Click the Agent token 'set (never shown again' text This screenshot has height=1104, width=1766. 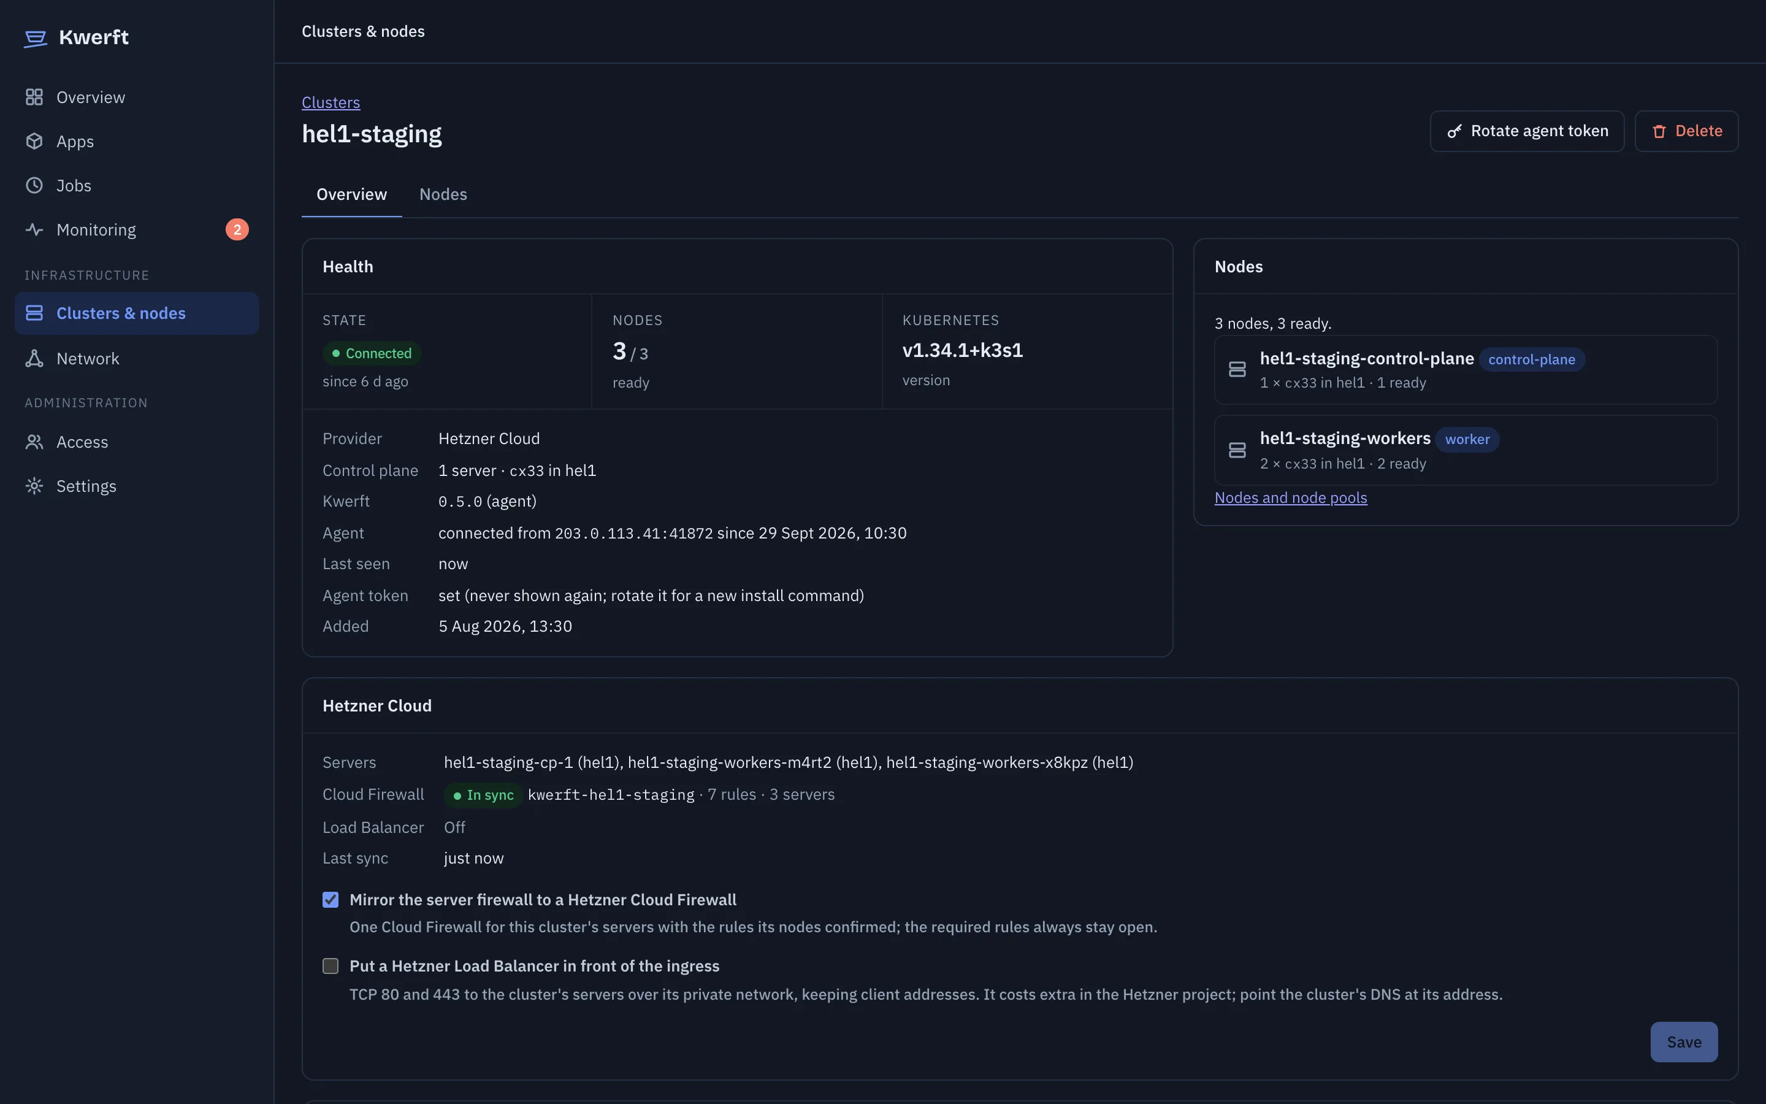651,596
